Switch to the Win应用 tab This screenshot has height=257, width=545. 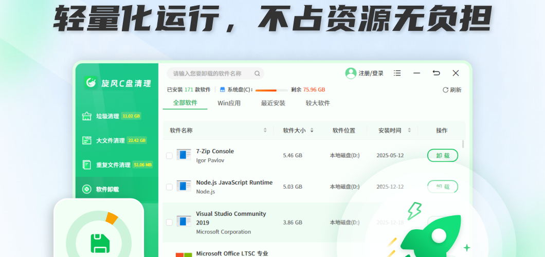tap(229, 103)
